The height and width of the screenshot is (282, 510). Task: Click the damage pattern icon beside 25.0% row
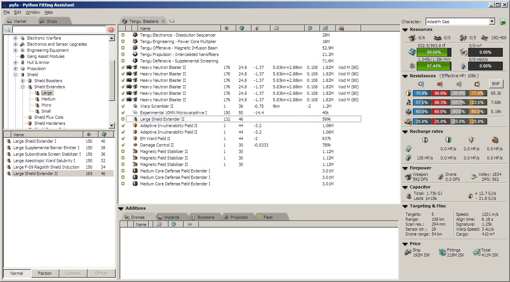coord(408,121)
